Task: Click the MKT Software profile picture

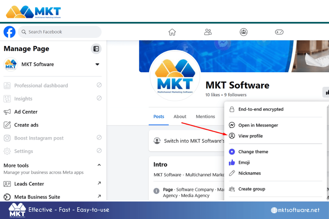Action: pos(175,76)
